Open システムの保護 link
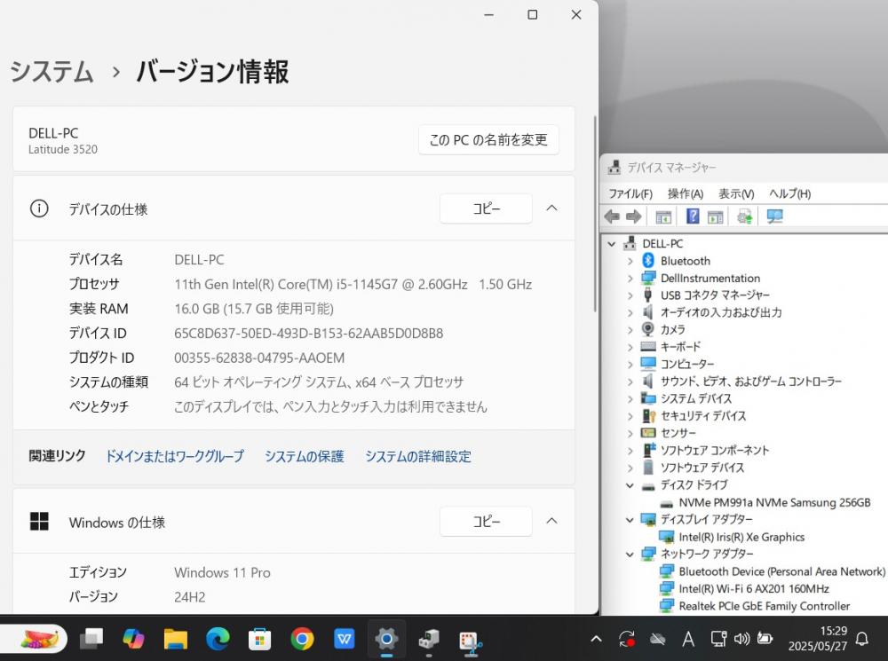 (304, 456)
